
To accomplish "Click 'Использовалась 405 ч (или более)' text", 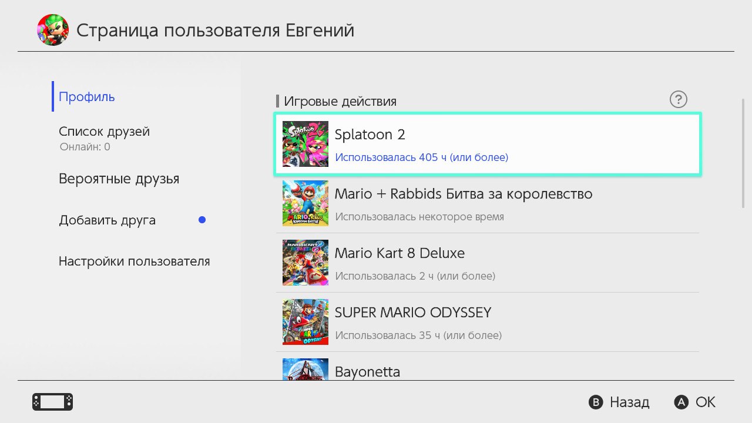I will click(x=421, y=157).
